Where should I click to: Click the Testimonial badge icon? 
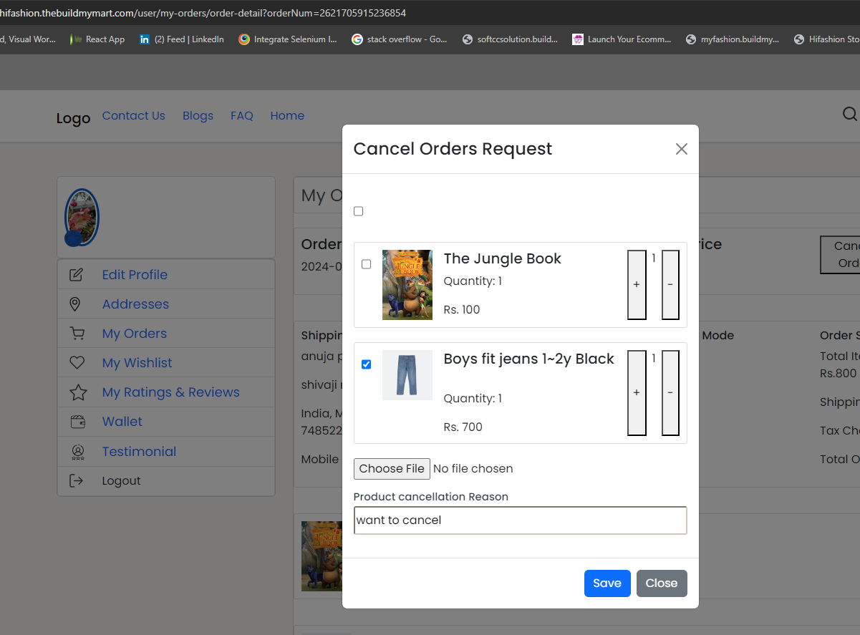click(x=77, y=452)
